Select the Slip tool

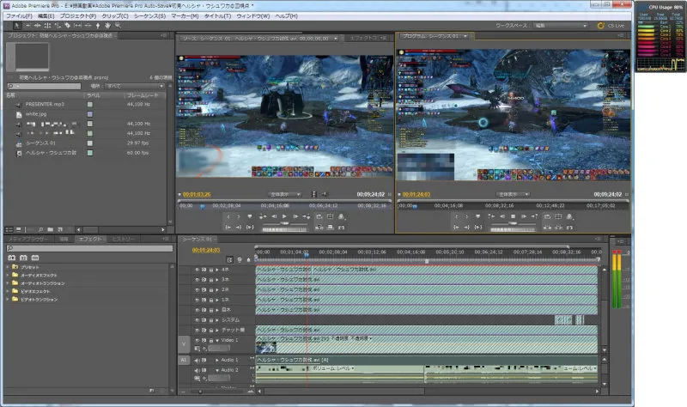[77, 26]
